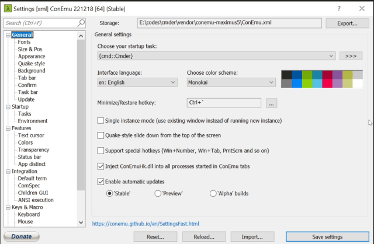Click the bright pink-red palette swatch
Screen dimensions: 374x244
tap(327, 83)
